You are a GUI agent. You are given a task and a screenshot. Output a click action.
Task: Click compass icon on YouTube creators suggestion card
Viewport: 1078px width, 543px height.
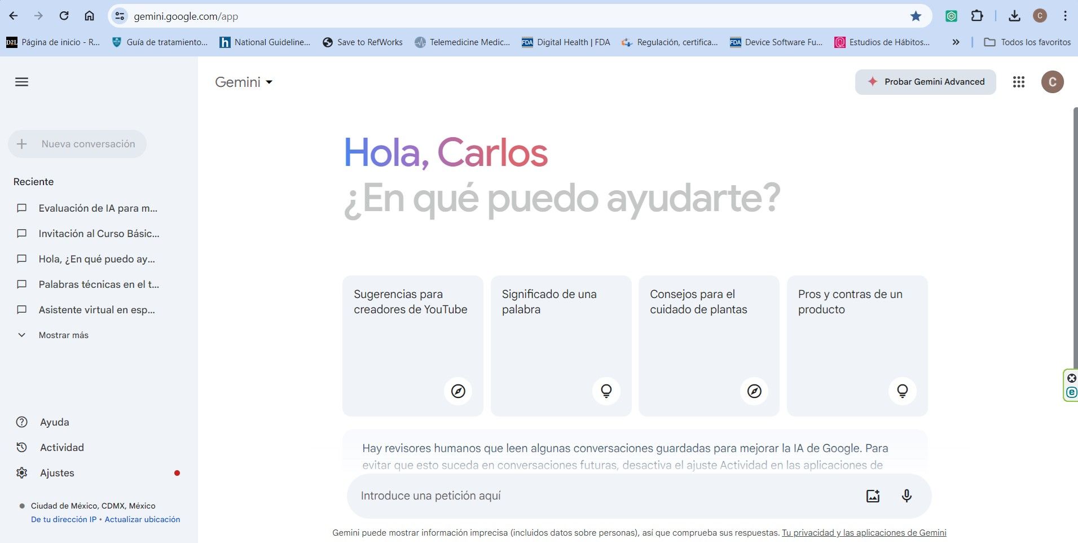click(x=458, y=391)
